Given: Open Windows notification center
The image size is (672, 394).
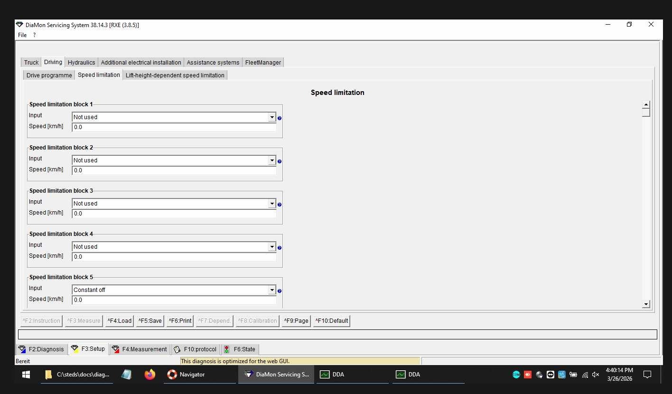Looking at the screenshot, I should pos(647,375).
